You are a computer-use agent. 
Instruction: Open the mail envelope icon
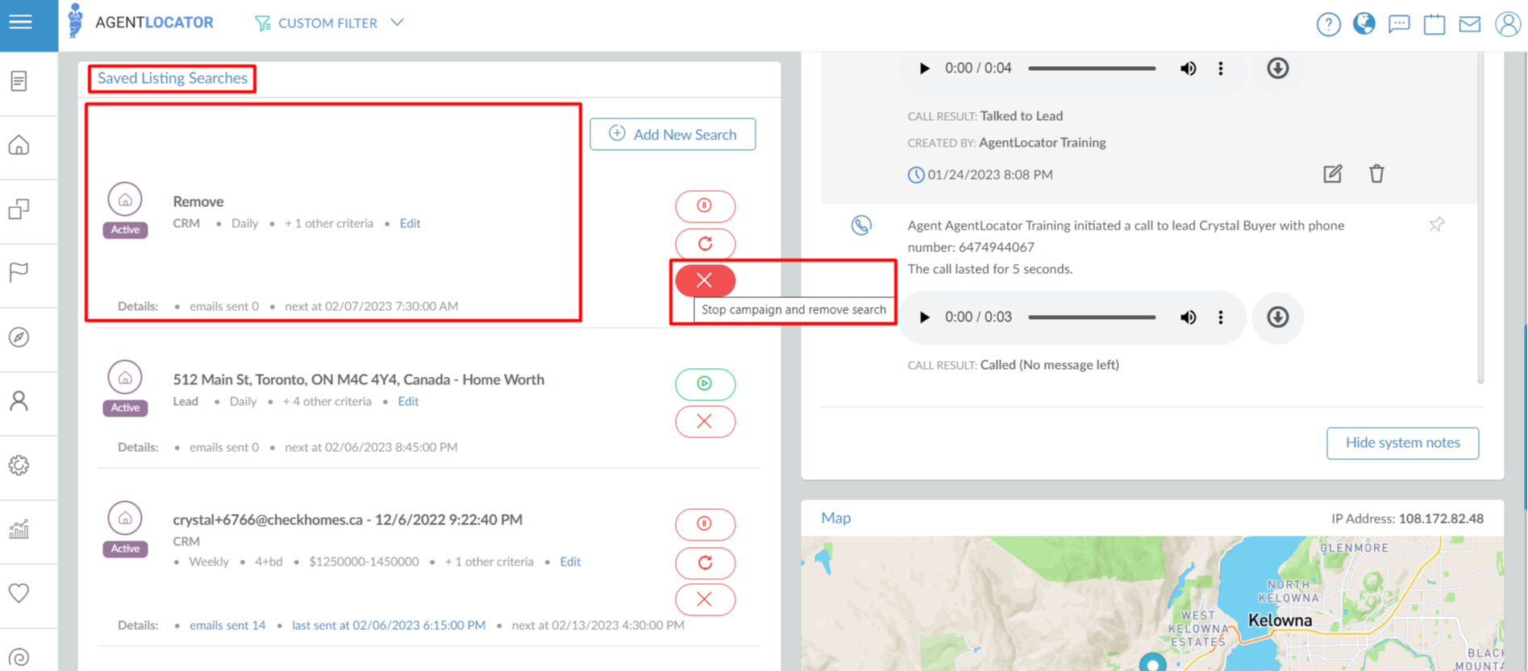[1470, 24]
